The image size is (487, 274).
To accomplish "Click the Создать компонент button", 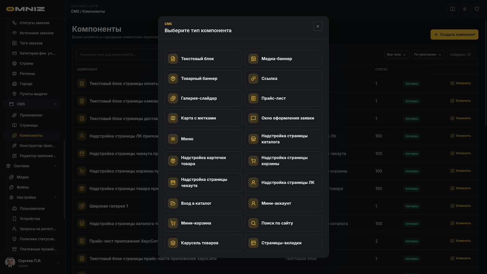I will 454,35.
